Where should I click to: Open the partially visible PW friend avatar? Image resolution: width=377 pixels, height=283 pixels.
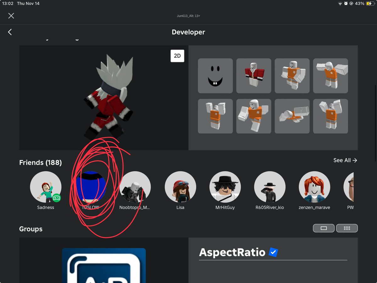tap(349, 187)
